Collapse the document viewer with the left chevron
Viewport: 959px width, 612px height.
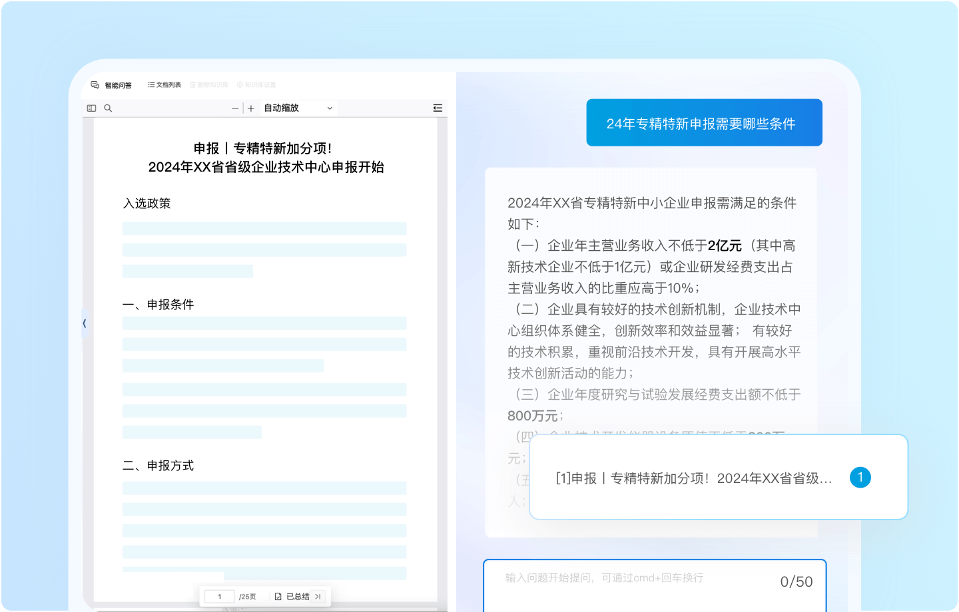click(85, 323)
